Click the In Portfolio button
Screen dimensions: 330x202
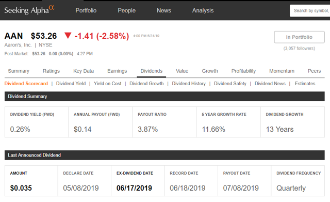(299, 37)
